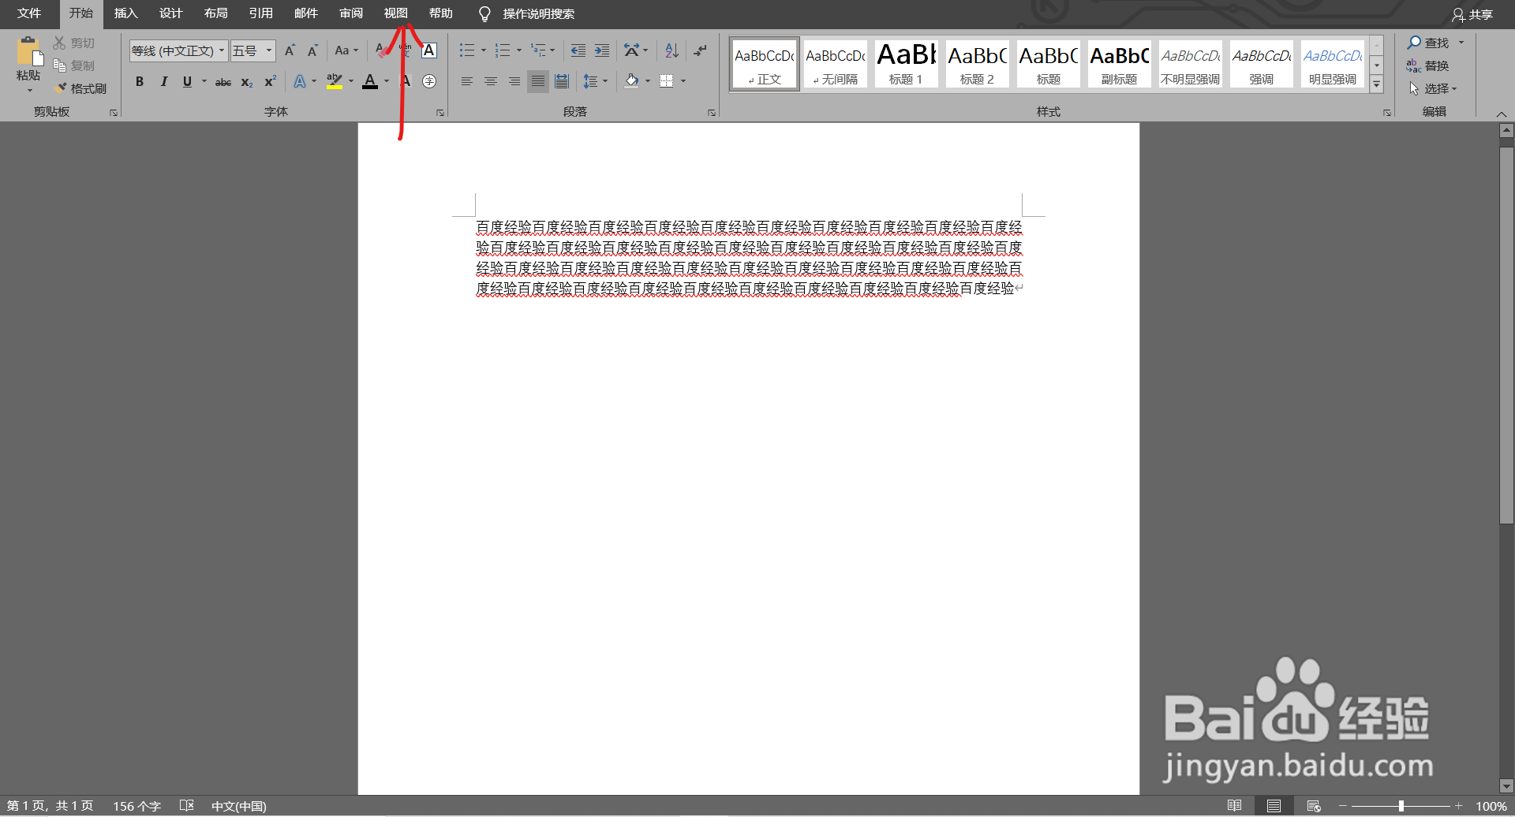This screenshot has width=1515, height=817.
Task: Click the Find (查找) button
Action: tap(1428, 43)
